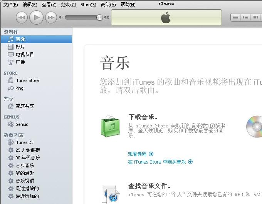Open the 文件(F) menu
The image size is (262, 204).
10,5
